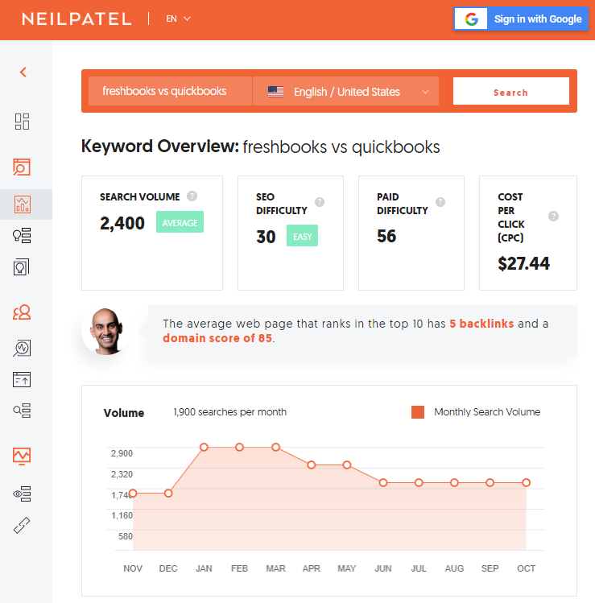
Task: Click the domain score of 85 text
Action: click(217, 338)
